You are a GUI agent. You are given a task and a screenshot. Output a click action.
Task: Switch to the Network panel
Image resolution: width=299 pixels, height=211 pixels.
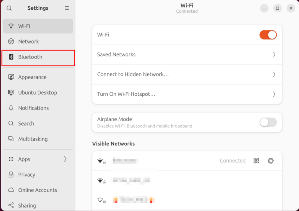pyautogui.click(x=28, y=41)
